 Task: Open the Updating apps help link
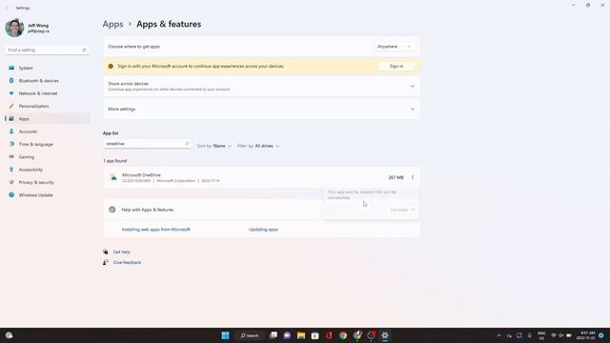coord(263,230)
